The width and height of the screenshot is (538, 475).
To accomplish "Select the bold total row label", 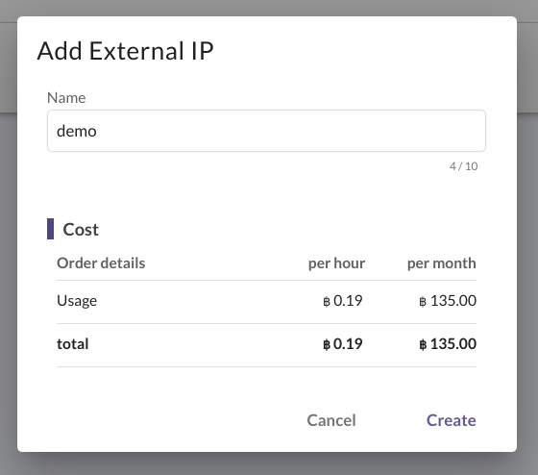I will click(x=73, y=344).
